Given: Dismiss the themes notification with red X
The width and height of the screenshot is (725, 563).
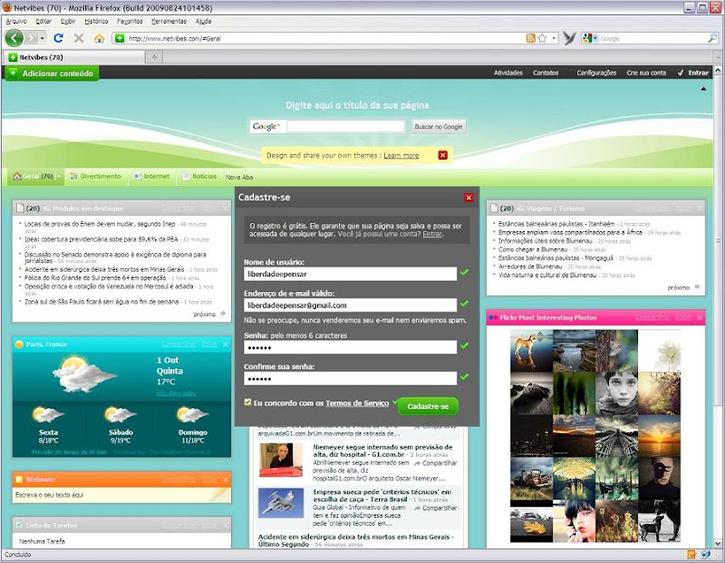Looking at the screenshot, I should (442, 155).
